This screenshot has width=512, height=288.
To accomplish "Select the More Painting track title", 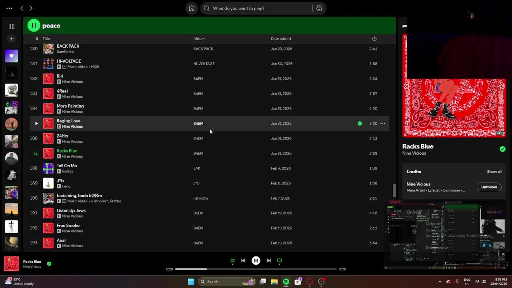I will pyautogui.click(x=70, y=106).
